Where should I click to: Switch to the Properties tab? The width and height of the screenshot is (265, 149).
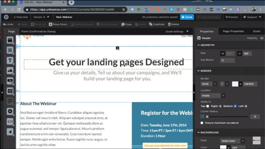point(207,32)
